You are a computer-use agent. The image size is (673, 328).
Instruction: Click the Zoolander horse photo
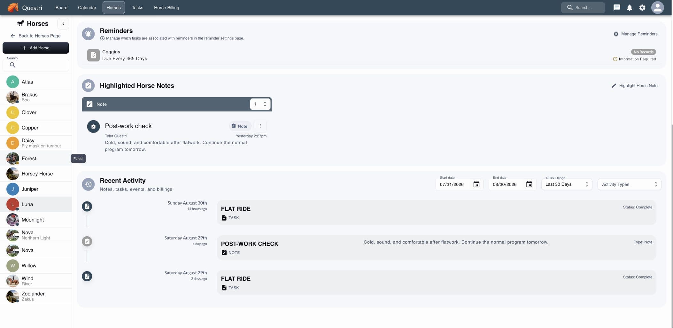[13, 296]
